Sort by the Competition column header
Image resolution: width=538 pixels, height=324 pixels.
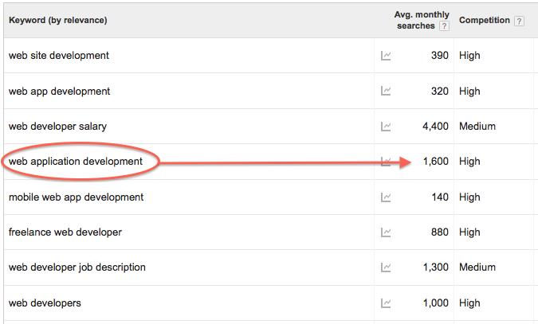[x=485, y=20]
